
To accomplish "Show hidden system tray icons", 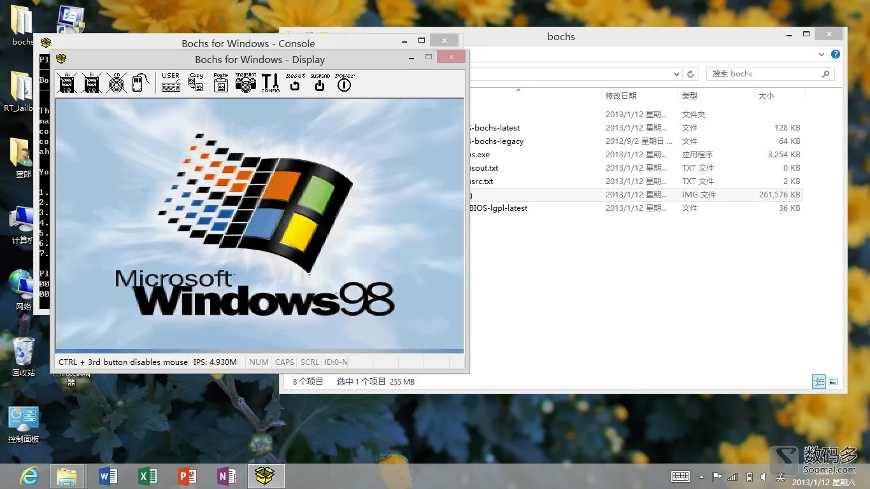I will [x=702, y=476].
